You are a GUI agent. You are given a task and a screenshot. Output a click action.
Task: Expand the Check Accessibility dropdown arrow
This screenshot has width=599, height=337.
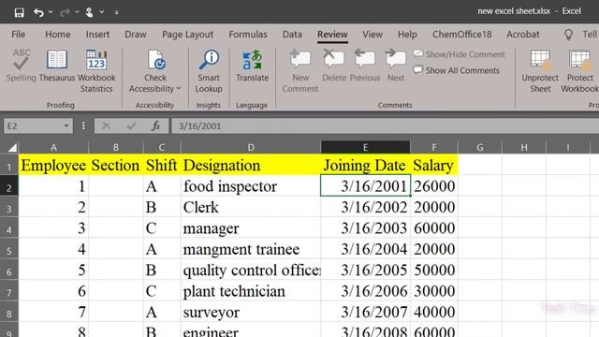tap(179, 89)
